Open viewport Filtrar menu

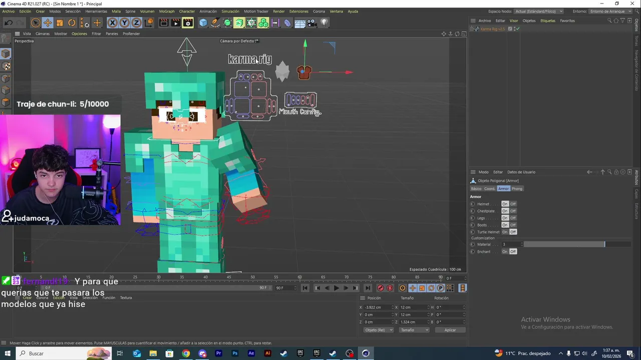click(96, 33)
